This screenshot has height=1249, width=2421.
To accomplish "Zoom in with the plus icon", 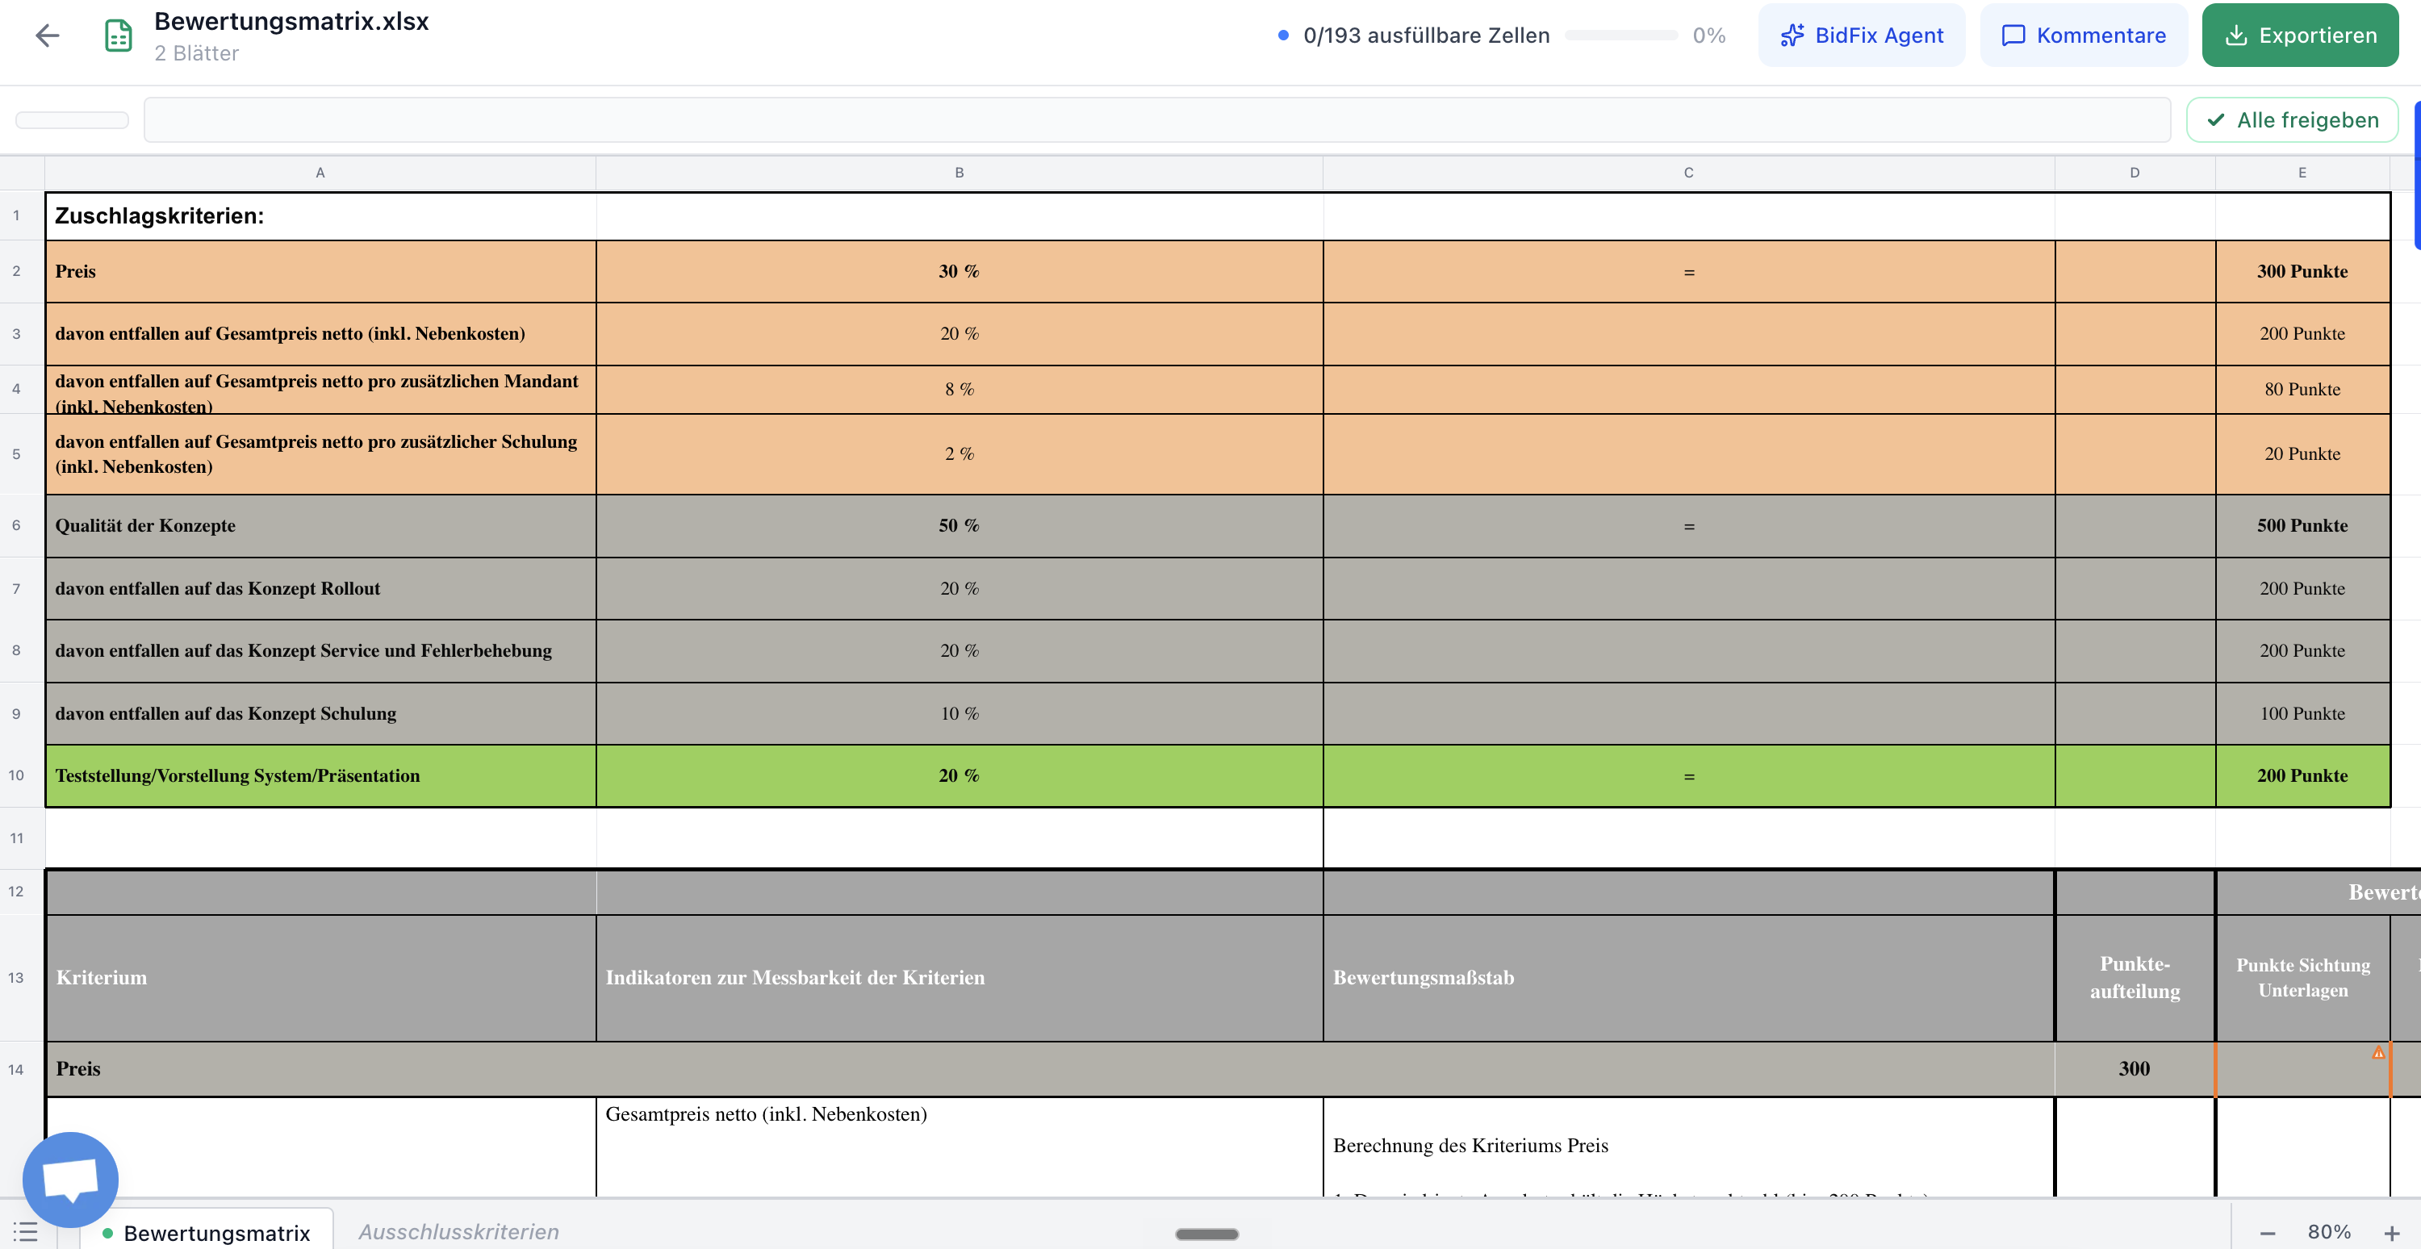I will tap(2392, 1233).
